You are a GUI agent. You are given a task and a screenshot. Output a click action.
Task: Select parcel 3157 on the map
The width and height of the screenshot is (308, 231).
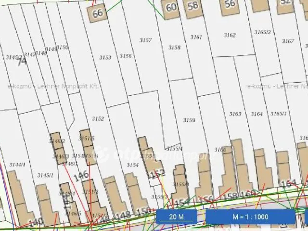145,40
